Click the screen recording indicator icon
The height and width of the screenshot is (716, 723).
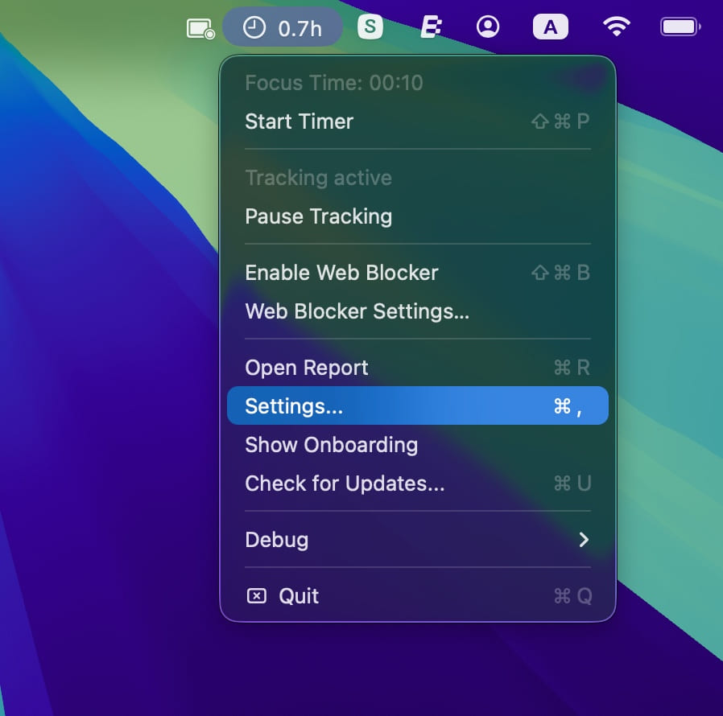click(199, 26)
